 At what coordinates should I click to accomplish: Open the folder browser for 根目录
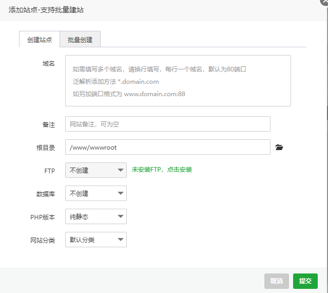[x=279, y=148]
